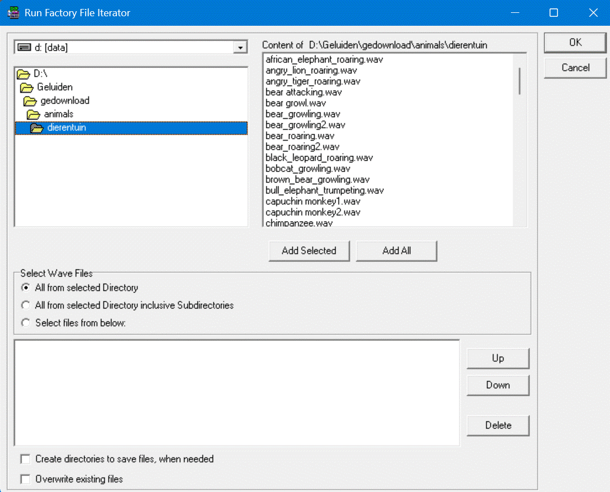The image size is (610, 492).
Task: Click the drive icon in drive selector
Action: pos(25,48)
